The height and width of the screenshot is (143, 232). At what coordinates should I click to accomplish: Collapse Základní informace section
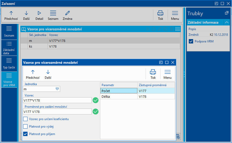[227, 22]
